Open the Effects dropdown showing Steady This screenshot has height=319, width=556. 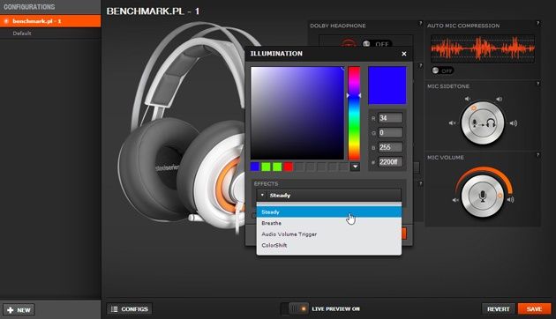click(x=329, y=195)
